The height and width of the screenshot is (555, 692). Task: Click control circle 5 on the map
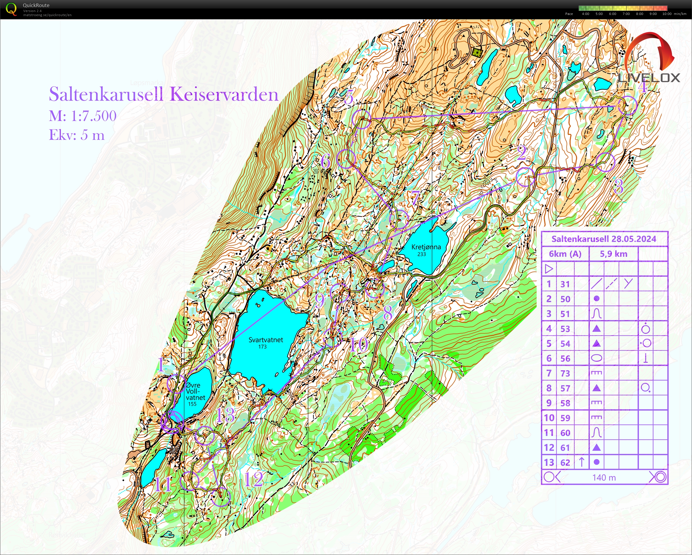(361, 119)
